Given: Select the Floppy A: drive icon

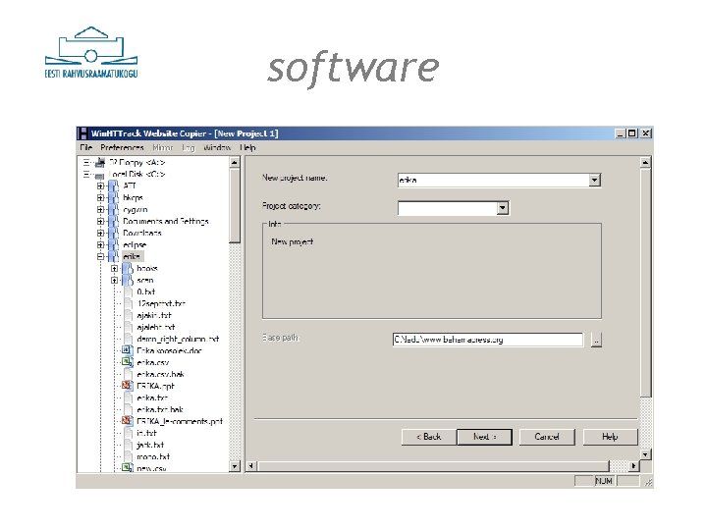Looking at the screenshot, I should 100,162.
